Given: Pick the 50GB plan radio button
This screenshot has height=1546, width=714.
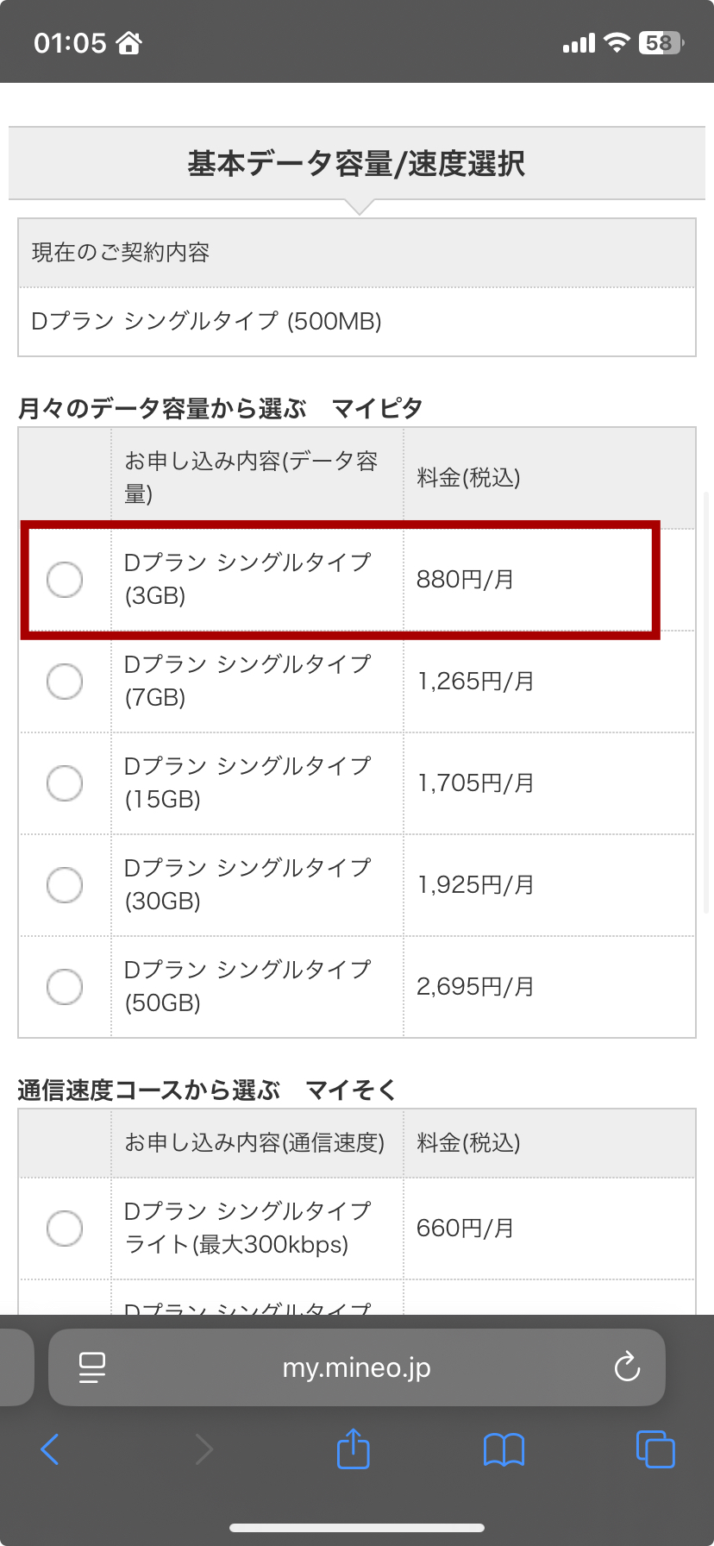Looking at the screenshot, I should pos(65,987).
